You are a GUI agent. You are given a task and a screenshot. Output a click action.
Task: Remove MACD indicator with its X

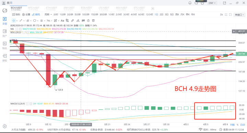click(x=31, y=104)
